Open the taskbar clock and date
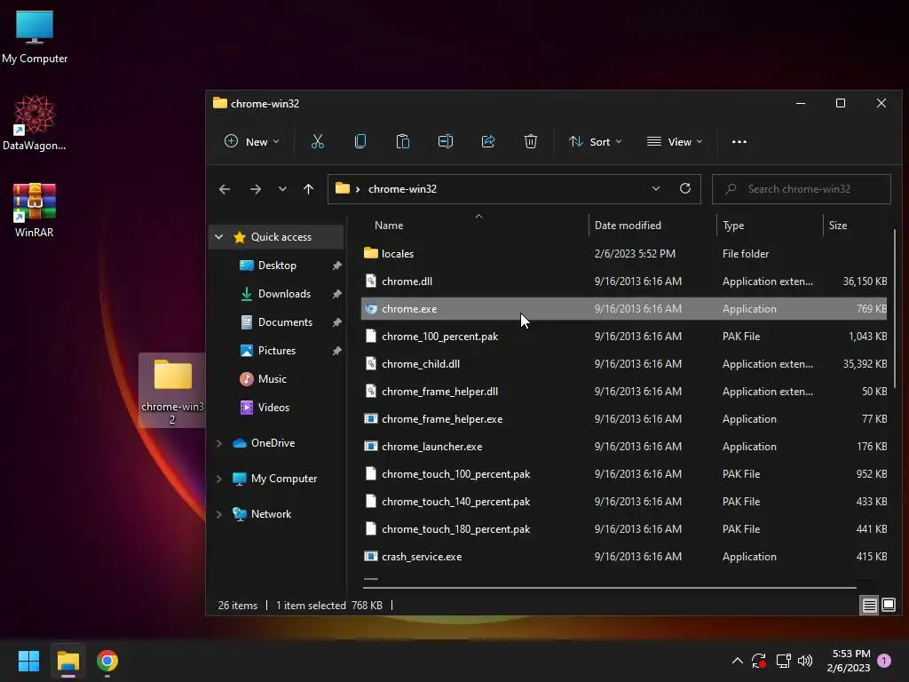 849,661
